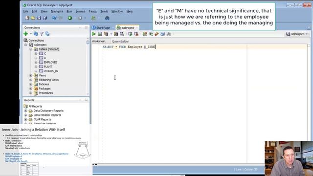Viewport: 313px width, 176px height.
Task: Click the Rollback icon in worksheet toolbar
Action: coord(136,34)
